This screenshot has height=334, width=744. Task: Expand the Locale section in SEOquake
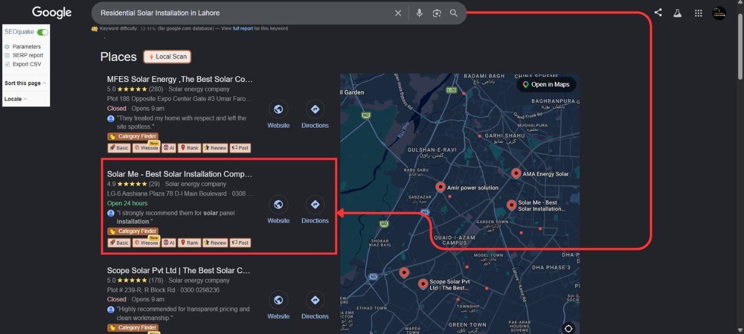15,99
